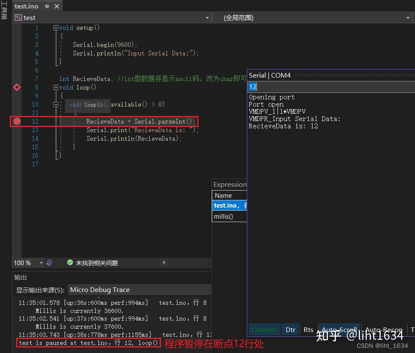This screenshot has height=353, width=415.
Task: Select the test.ino document tab
Action: pyautogui.click(x=26, y=6)
